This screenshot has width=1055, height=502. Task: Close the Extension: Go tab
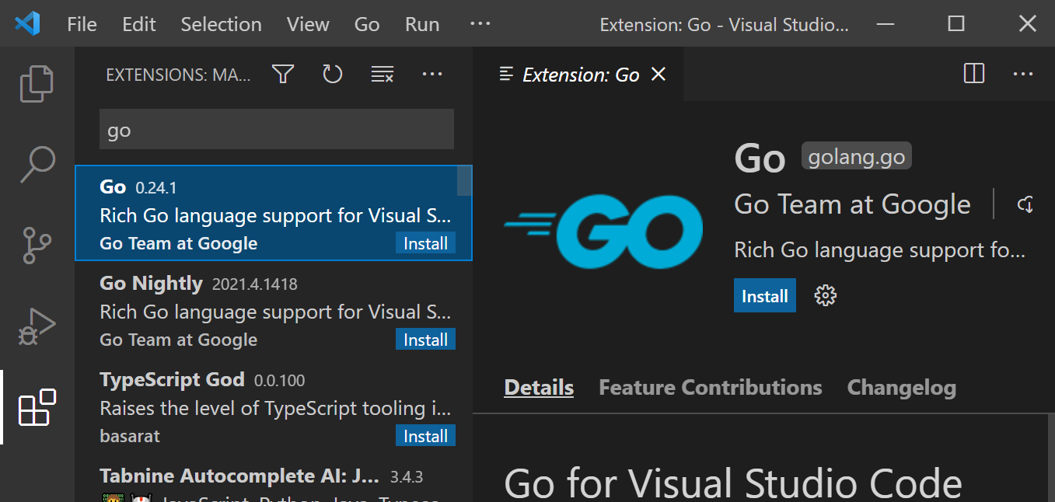coord(659,74)
